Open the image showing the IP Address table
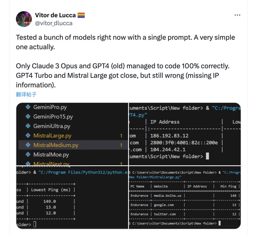The width and height of the screenshot is (259, 235). pyautogui.click(x=185, y=134)
